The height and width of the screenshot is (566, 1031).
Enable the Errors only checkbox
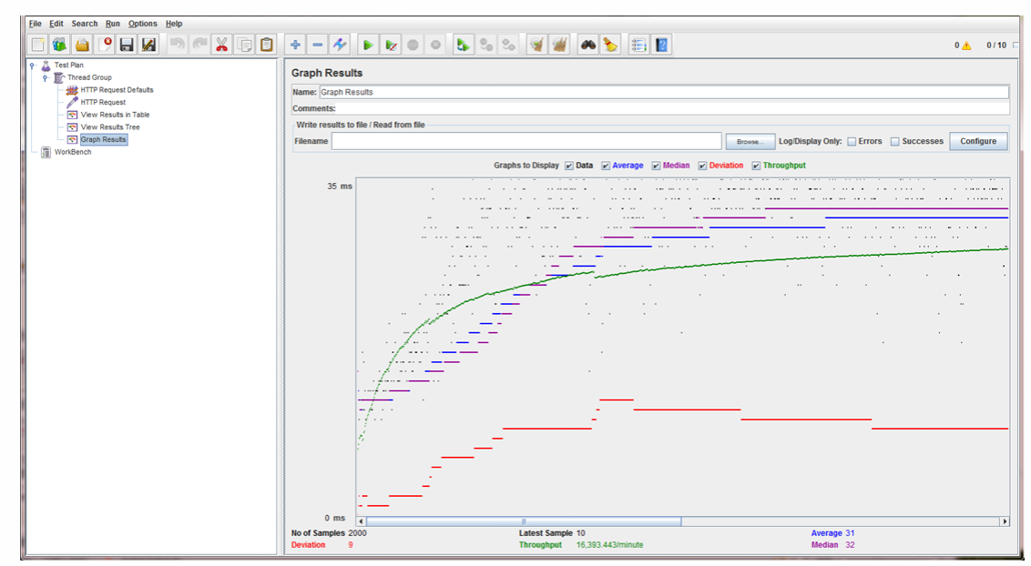click(x=852, y=141)
